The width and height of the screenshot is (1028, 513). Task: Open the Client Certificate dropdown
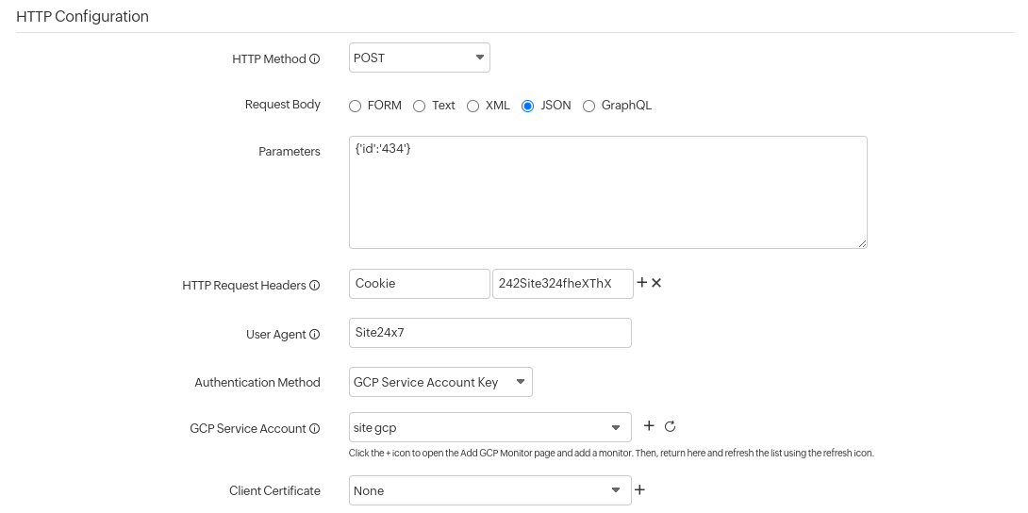489,490
